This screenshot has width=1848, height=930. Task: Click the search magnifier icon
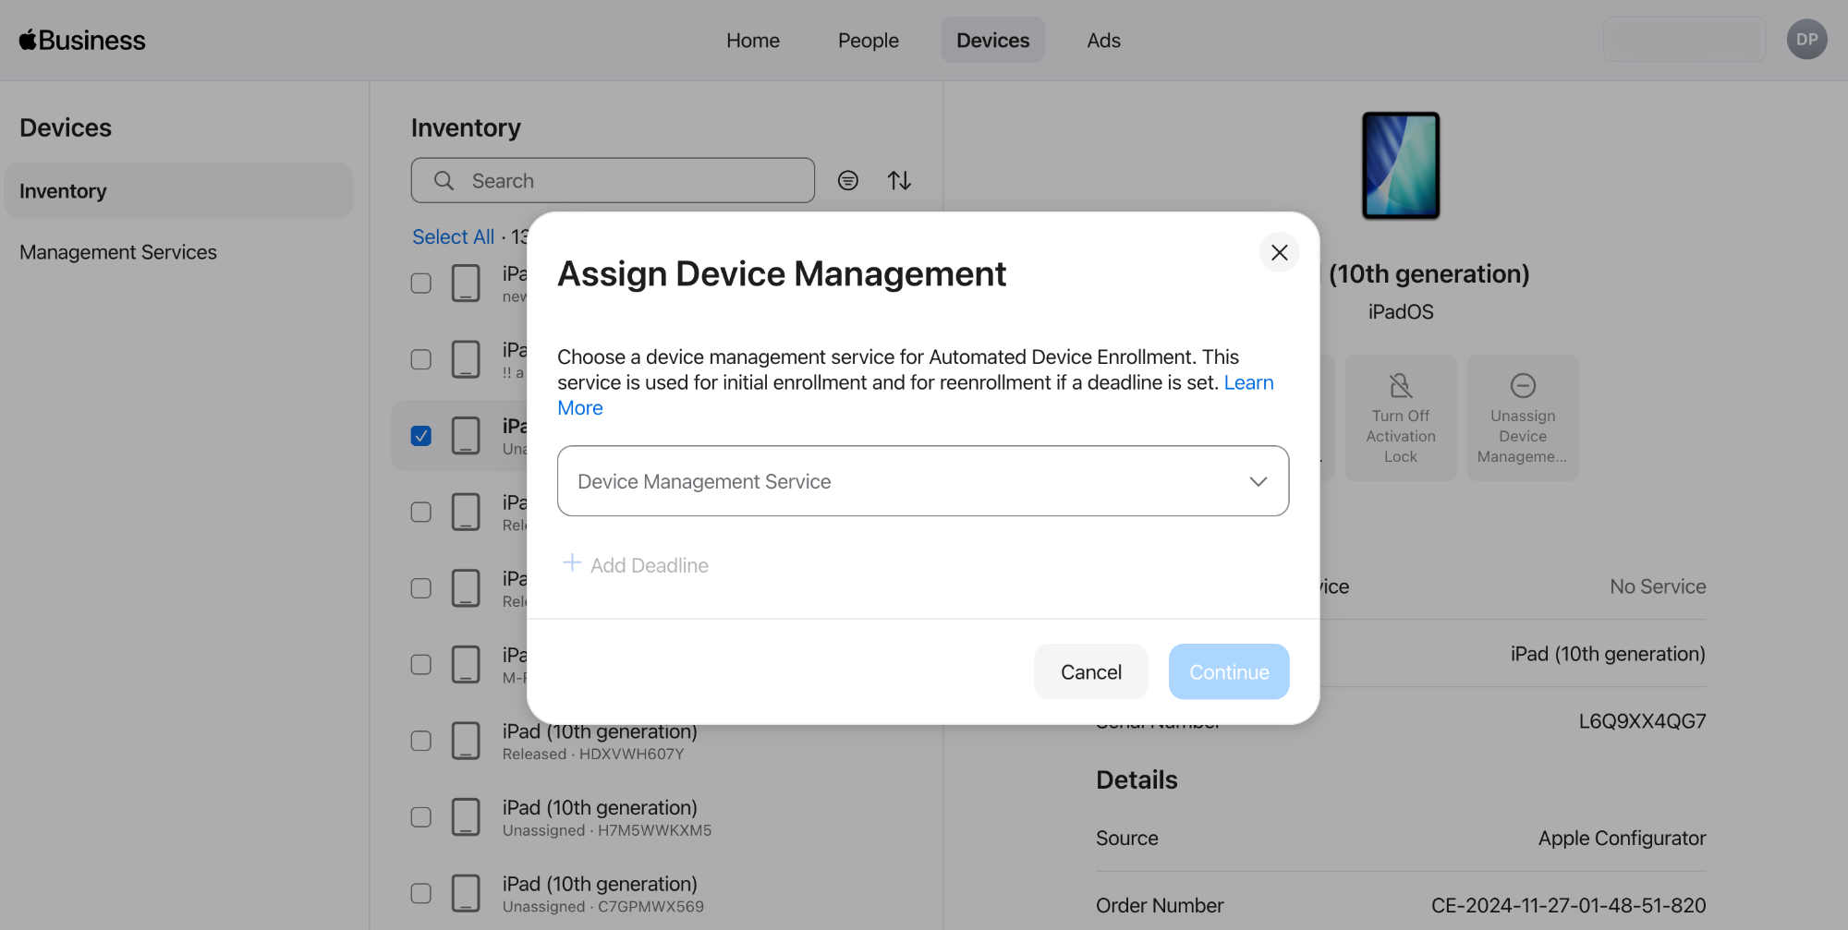pyautogui.click(x=444, y=180)
